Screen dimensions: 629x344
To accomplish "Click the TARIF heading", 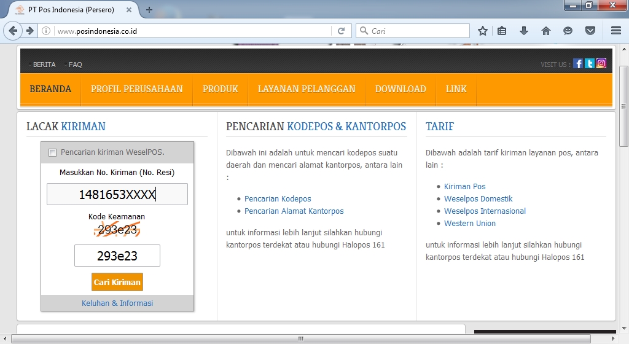I will point(440,127).
